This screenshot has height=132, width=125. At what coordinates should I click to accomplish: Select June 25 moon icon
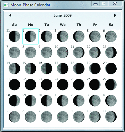[x=79, y=84]
